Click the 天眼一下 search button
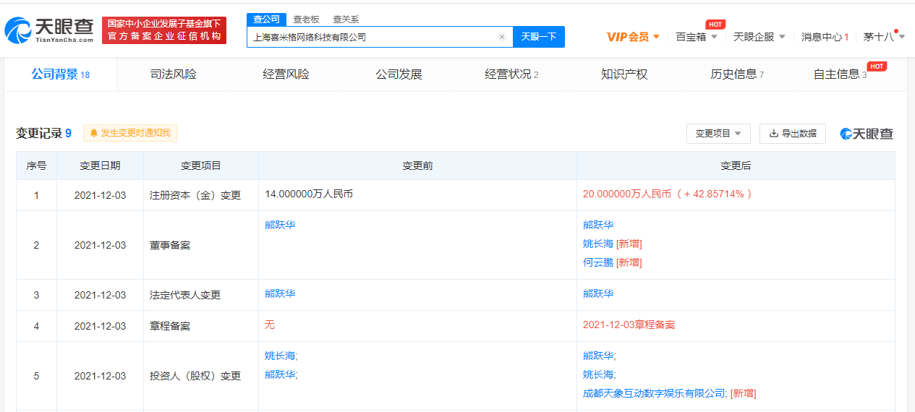 539,37
